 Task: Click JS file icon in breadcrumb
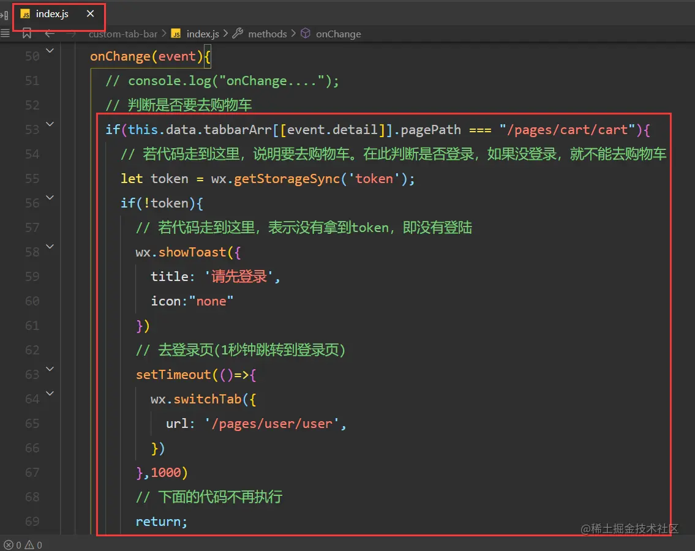pos(176,34)
